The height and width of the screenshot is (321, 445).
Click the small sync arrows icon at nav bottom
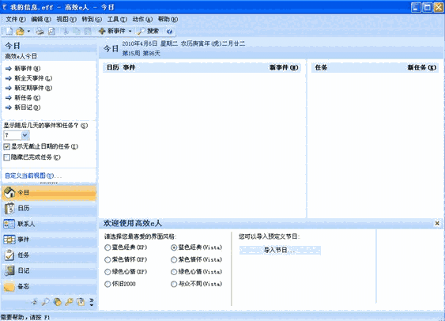tap(34, 302)
